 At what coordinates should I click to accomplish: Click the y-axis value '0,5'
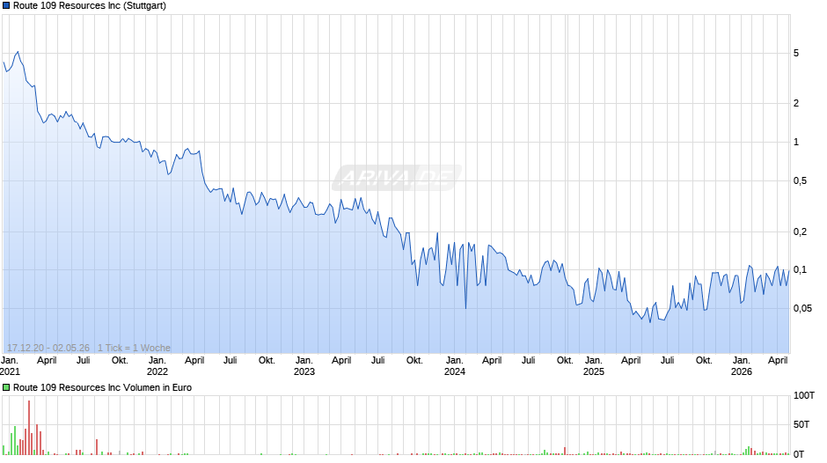click(x=800, y=181)
